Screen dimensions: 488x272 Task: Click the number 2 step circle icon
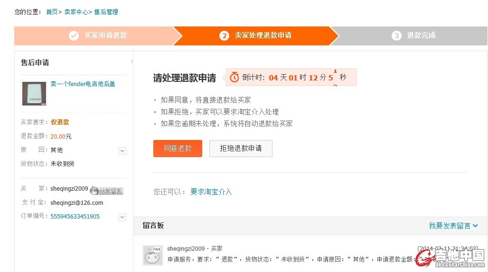tap(224, 35)
